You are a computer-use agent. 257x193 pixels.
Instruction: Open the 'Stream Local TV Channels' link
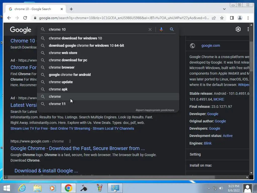click(x=113, y=128)
